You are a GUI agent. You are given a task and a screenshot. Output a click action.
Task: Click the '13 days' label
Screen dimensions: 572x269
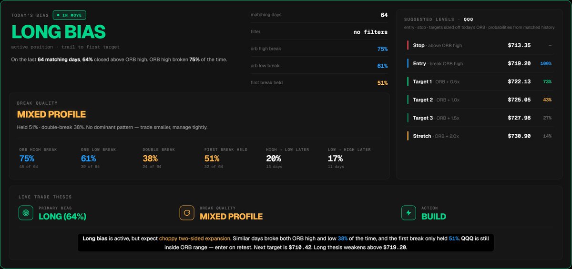[x=274, y=167]
